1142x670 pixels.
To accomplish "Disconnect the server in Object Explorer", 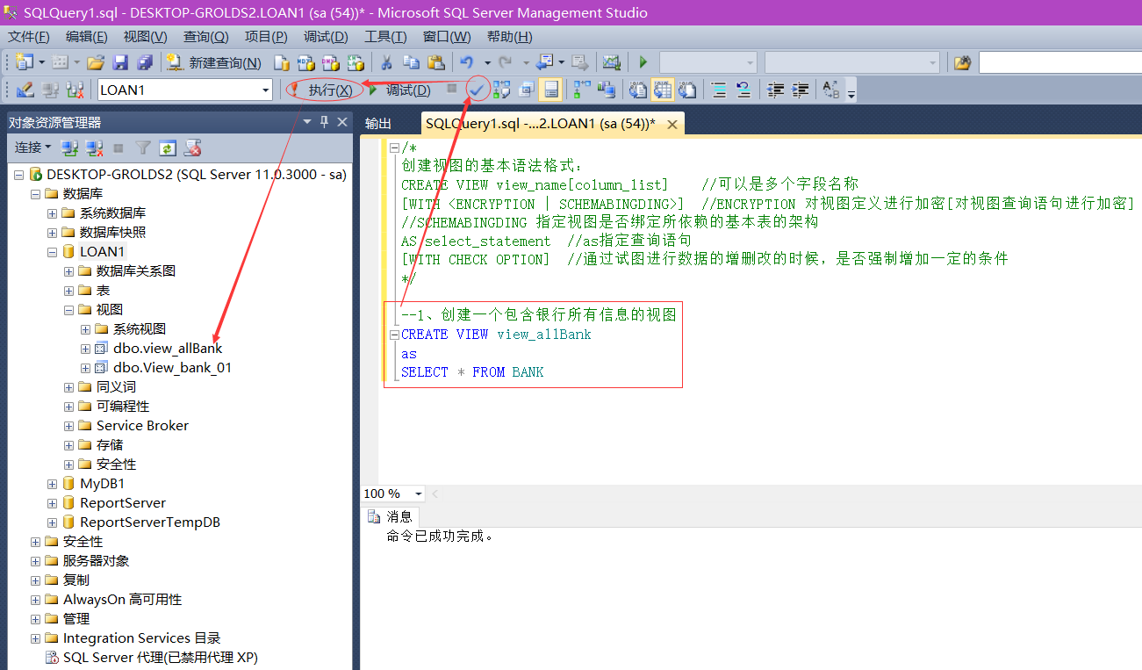I will click(x=94, y=148).
